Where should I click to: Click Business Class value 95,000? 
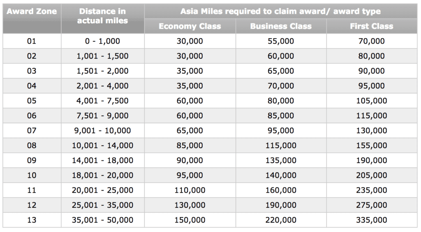[281, 131]
